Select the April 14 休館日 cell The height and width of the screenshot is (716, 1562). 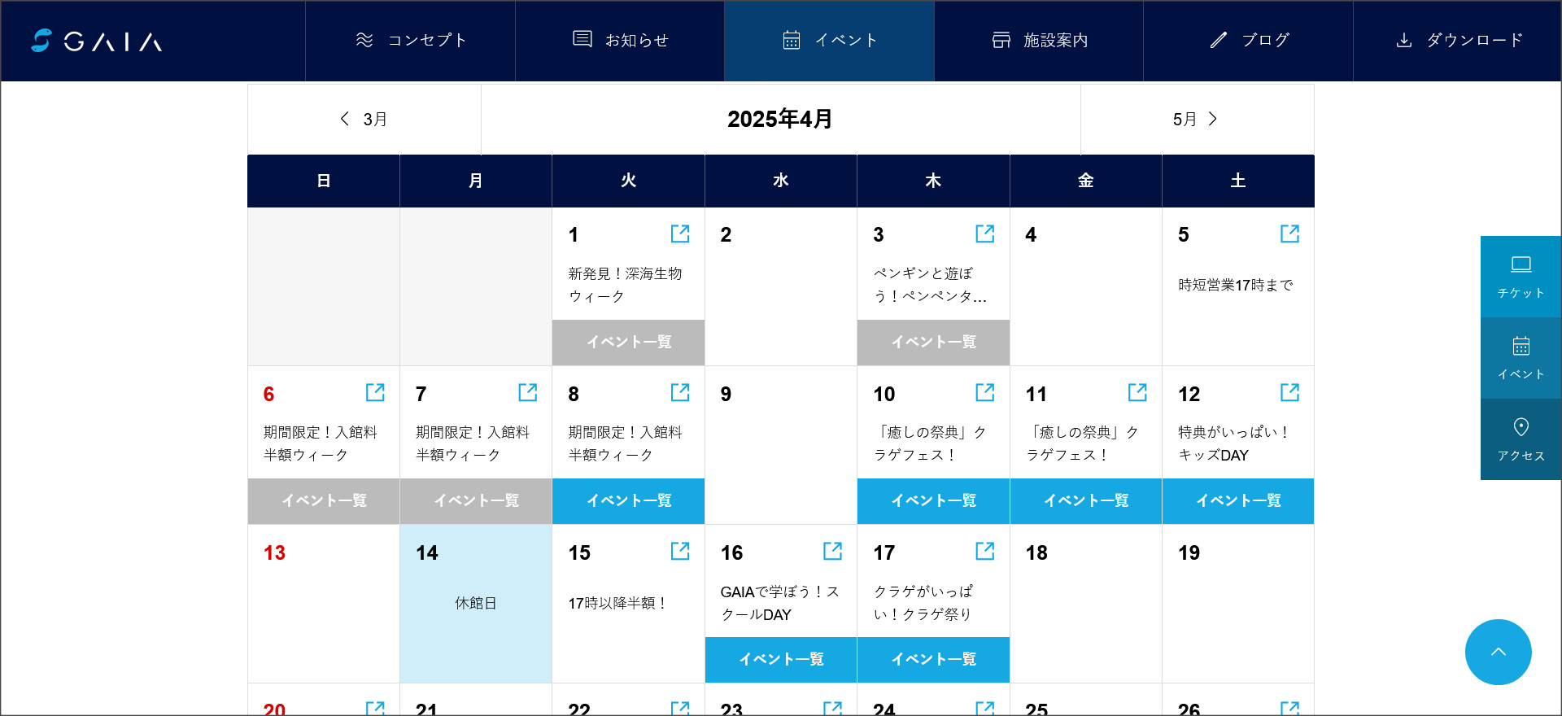tap(476, 603)
